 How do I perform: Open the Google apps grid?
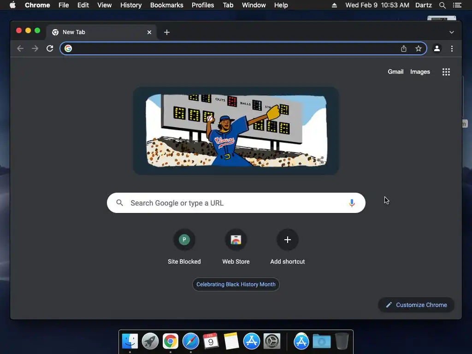click(446, 71)
